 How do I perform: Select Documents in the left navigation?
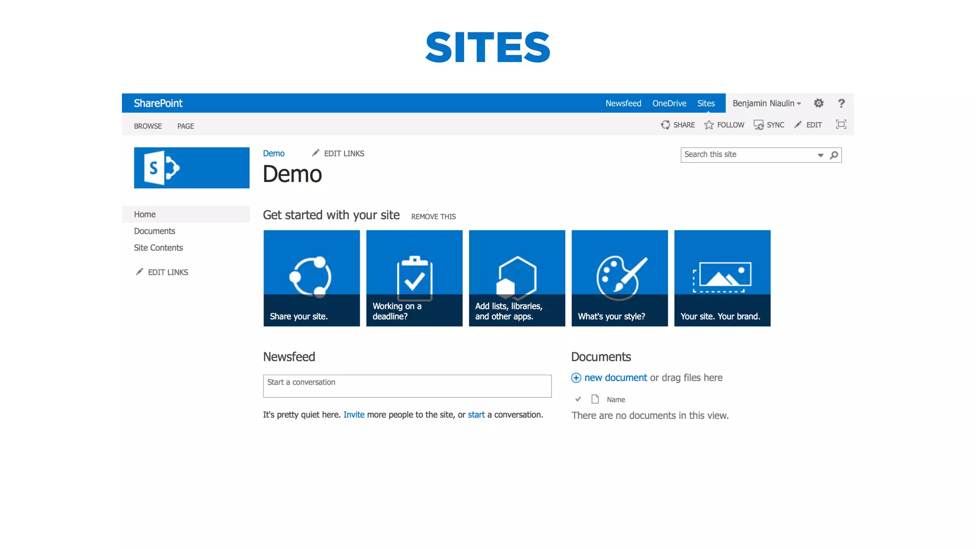(x=154, y=231)
